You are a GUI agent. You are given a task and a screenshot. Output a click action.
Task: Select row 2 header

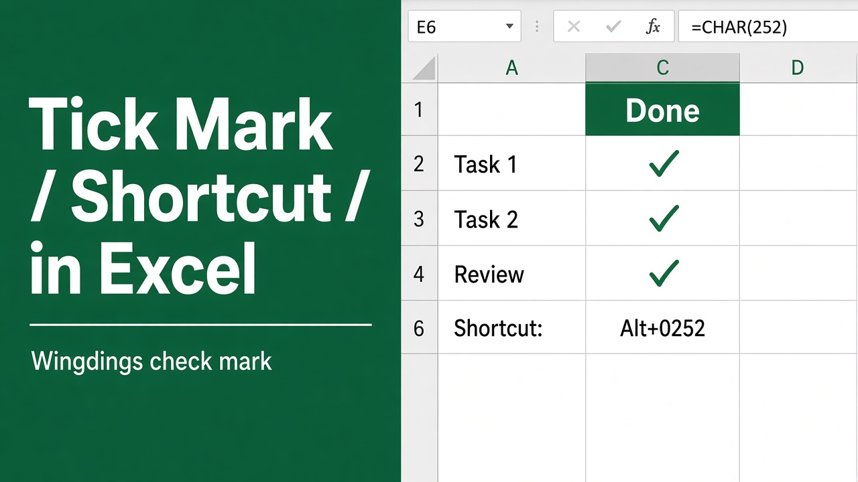tap(420, 163)
